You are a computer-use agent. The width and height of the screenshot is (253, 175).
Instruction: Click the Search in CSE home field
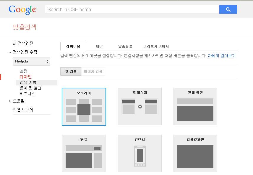tap(132, 9)
